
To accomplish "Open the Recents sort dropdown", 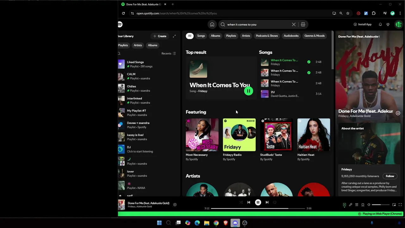I will 168,54.
